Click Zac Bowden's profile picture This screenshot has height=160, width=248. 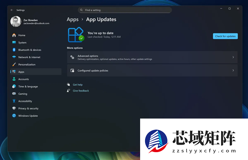(16, 22)
